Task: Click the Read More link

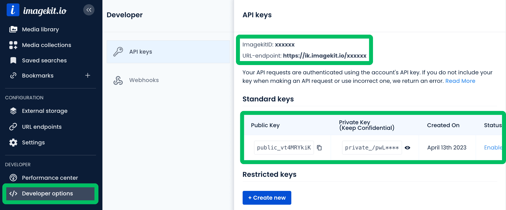Action: pos(460,81)
